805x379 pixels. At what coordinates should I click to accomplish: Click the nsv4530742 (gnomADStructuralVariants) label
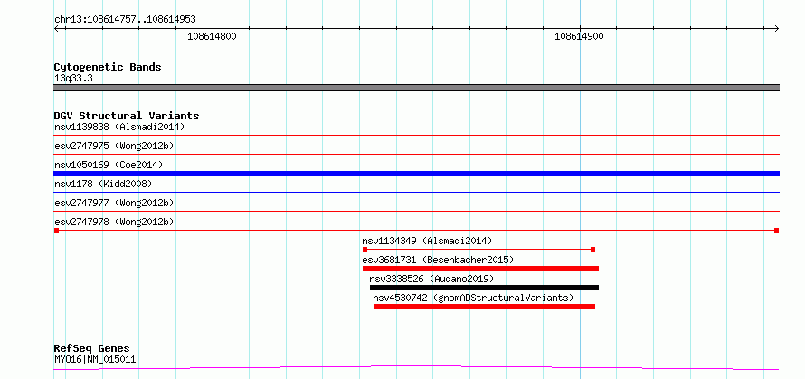(473, 298)
